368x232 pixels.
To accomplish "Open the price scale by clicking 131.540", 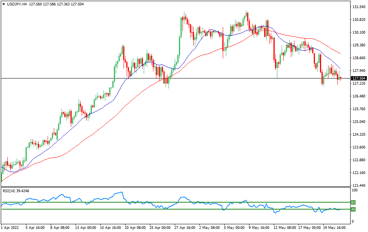I will click(358, 6).
